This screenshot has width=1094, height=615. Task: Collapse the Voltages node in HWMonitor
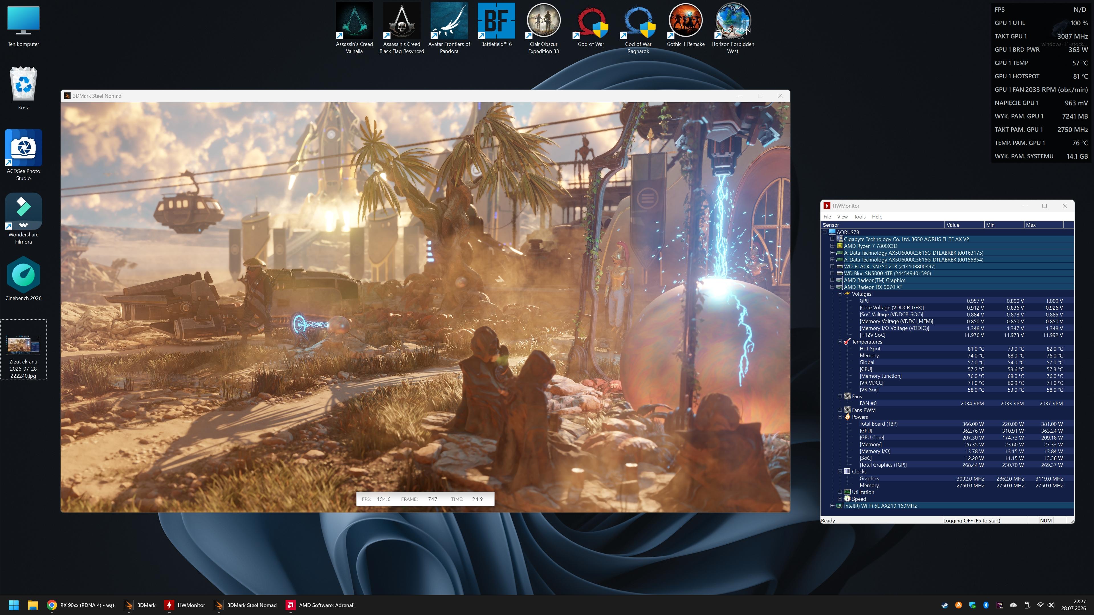[840, 294]
